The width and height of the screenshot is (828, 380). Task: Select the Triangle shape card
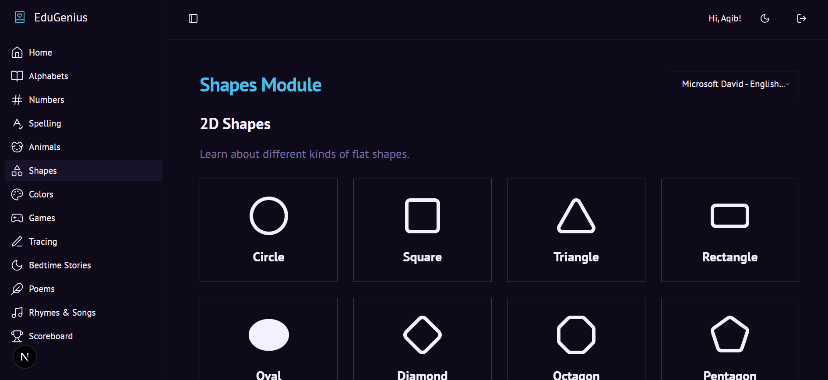(576, 230)
